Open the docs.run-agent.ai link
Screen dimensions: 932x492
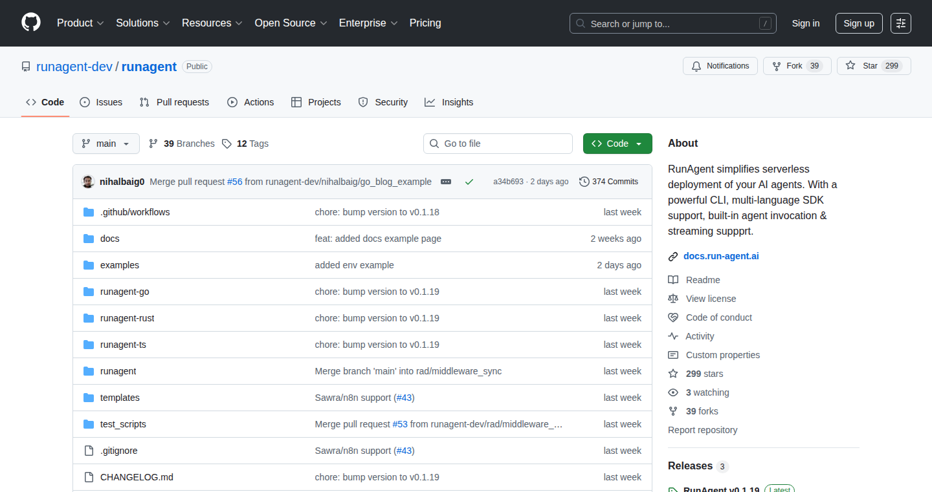721,256
